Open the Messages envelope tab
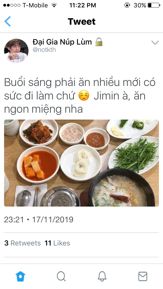The width and height of the screenshot is (163, 289). coord(143,276)
